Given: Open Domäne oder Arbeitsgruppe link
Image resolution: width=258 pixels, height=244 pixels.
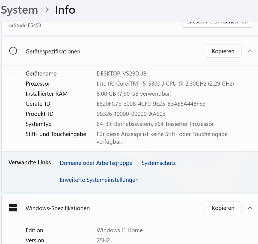Looking at the screenshot, I should click(96, 163).
